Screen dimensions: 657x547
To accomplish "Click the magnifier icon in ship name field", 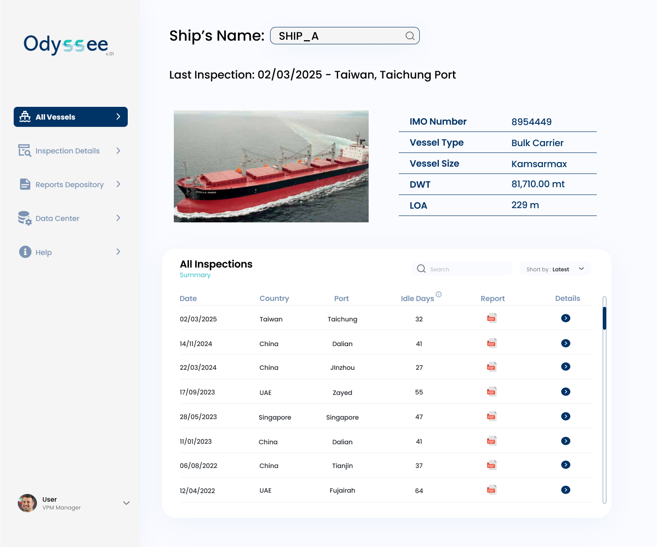I will pos(410,36).
